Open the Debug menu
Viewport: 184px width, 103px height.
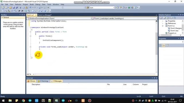(x=38, y=5)
